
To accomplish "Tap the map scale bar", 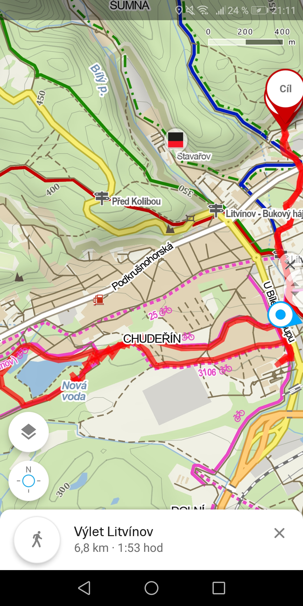I will [x=246, y=42].
